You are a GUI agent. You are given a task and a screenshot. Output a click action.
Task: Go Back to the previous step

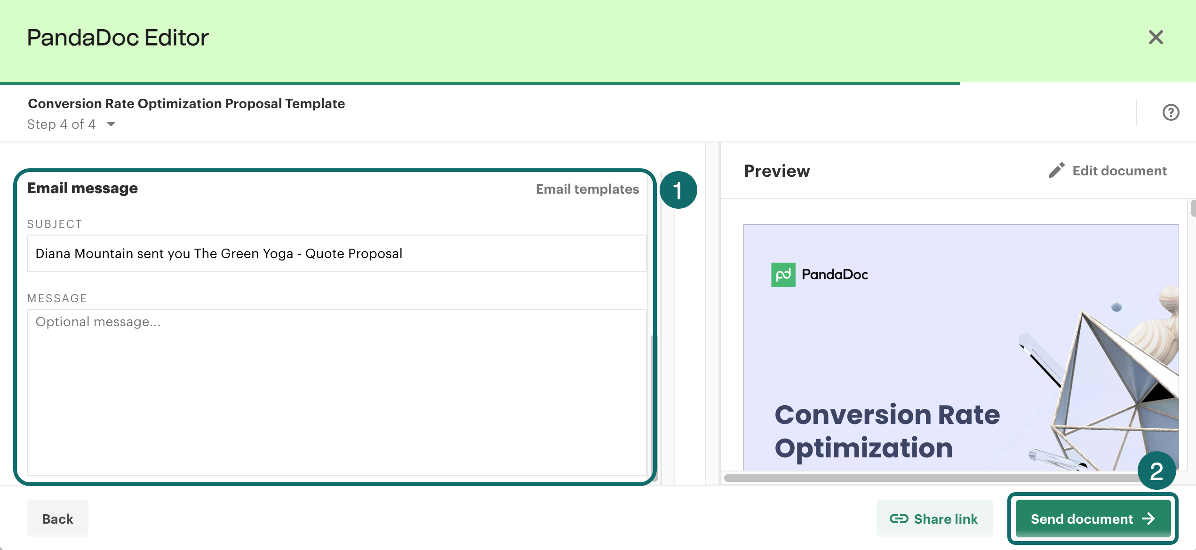(x=57, y=519)
